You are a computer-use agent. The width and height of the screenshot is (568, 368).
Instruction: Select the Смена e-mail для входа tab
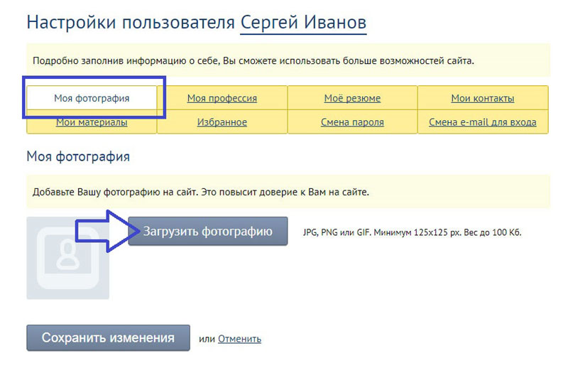click(482, 122)
